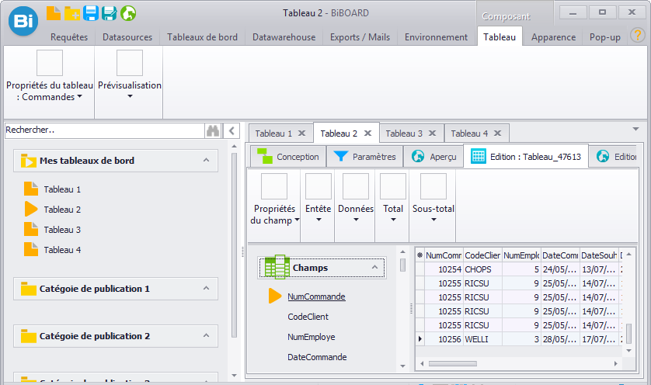This screenshot has height=385, width=651.
Task: Select the Tableau 3 document tab
Action: [x=411, y=134]
